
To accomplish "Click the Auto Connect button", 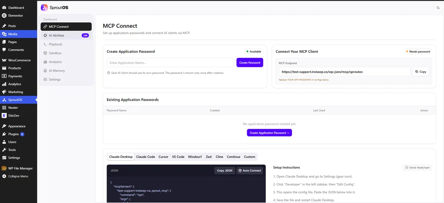I will pyautogui.click(x=250, y=171).
